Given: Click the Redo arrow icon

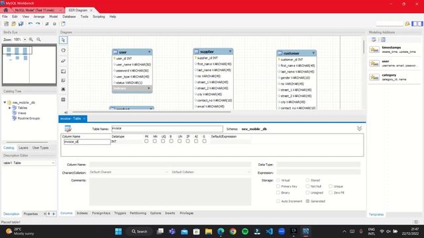Looking at the screenshot, I should point(38,24).
